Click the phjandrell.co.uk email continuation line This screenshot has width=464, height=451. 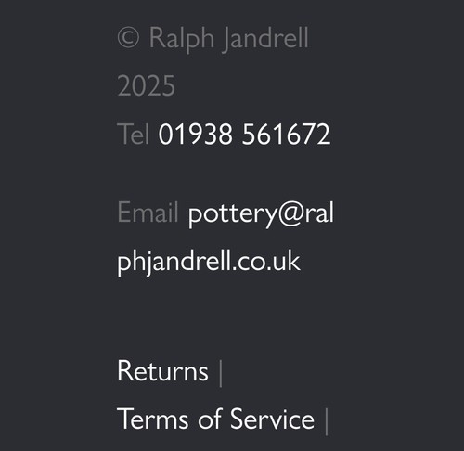(209, 262)
